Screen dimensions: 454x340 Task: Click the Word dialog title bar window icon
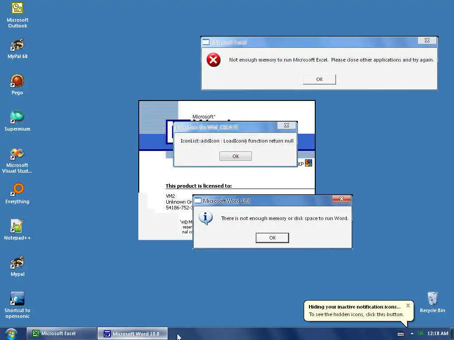(x=198, y=201)
